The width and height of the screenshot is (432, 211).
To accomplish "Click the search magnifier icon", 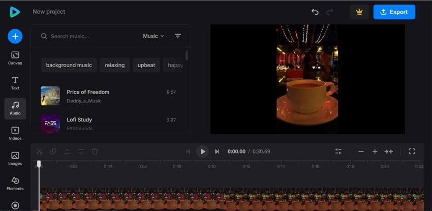I will point(44,36).
